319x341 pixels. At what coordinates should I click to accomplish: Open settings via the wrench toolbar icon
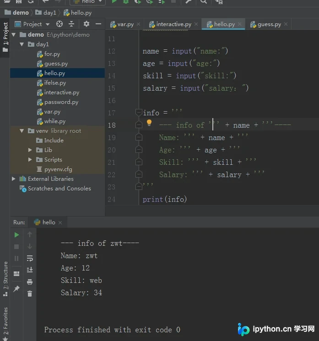189,2
